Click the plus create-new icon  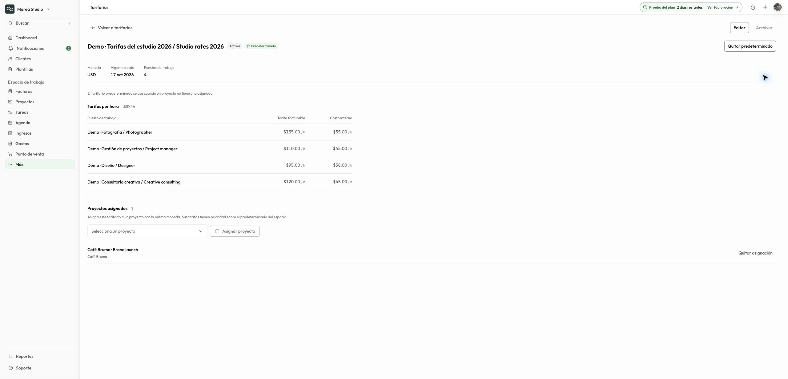tap(765, 7)
